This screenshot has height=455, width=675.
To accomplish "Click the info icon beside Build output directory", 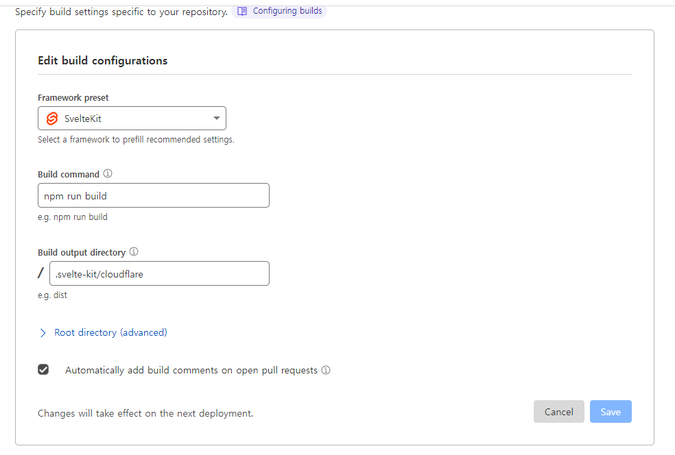I will coord(134,251).
